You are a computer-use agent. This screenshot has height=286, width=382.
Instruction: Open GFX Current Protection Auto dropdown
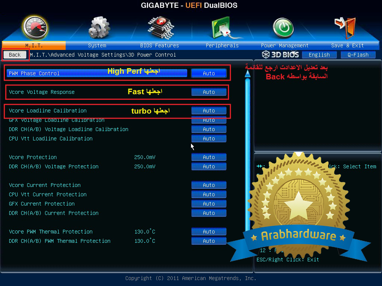coord(209,204)
